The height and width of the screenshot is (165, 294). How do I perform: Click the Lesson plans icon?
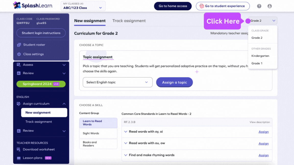19,158
